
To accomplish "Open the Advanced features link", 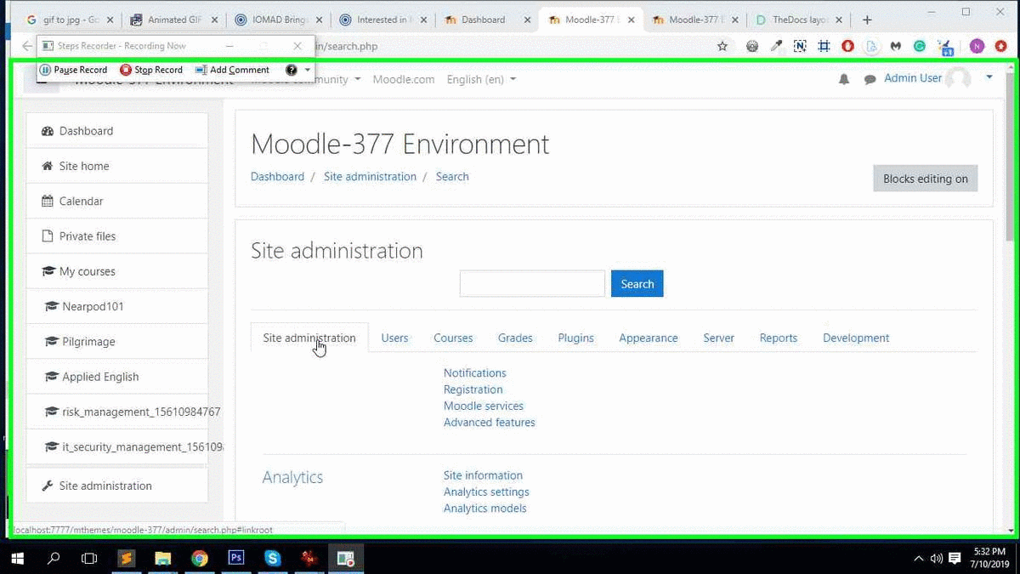I will pos(490,422).
